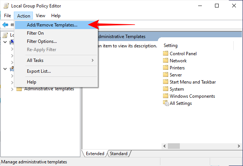Open the View menu

[40, 16]
